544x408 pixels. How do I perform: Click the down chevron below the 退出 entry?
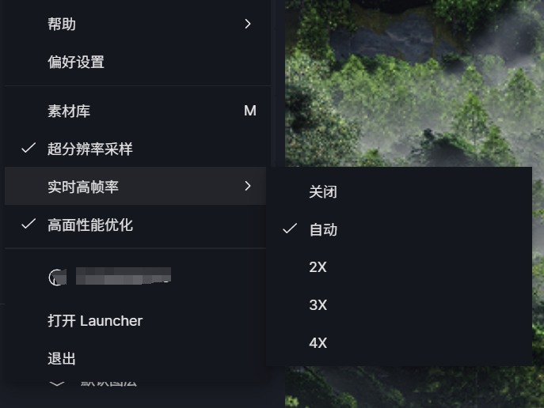(57, 383)
